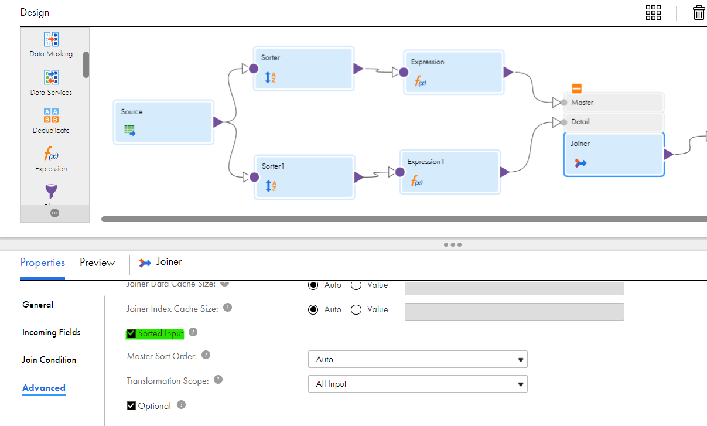The image size is (707, 426).
Task: Switch to the Preview tab
Action: (97, 263)
